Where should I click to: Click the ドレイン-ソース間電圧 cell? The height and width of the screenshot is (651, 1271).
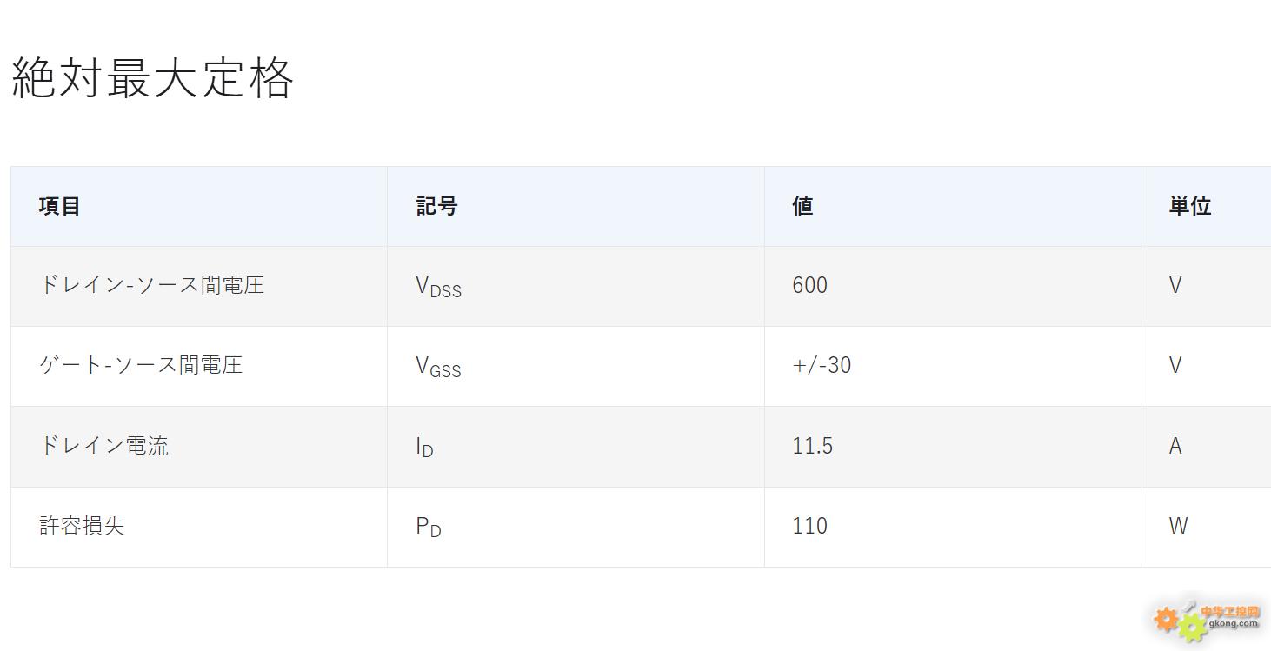(x=152, y=285)
